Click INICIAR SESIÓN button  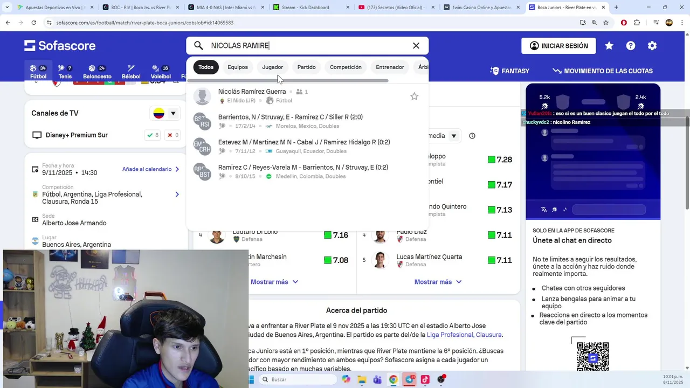(x=558, y=46)
